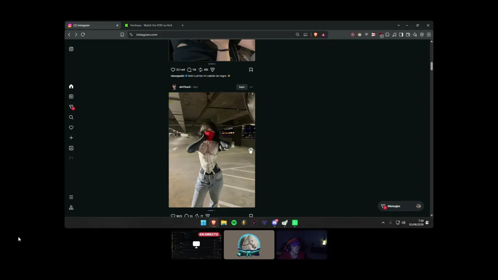Bookmark this page in the toolbar
This screenshot has height=280, width=498.
click(x=122, y=35)
